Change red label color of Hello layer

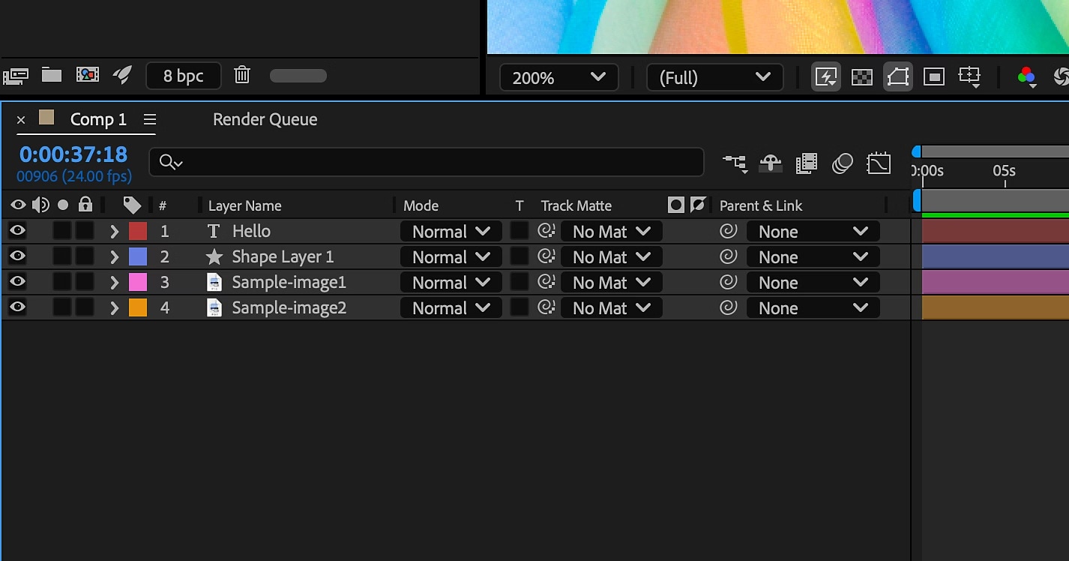pos(138,231)
